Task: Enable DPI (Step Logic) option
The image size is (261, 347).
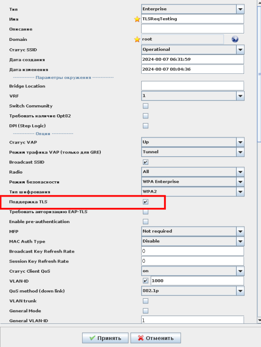Action: point(145,126)
